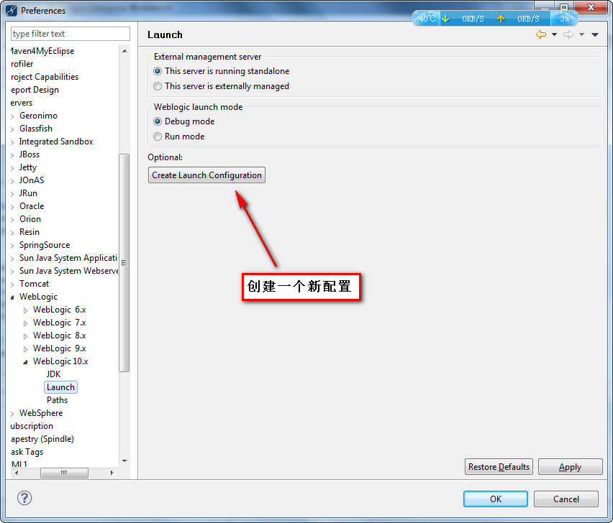Select Paths under WebLogic 10.x
The image size is (613, 523).
click(57, 399)
